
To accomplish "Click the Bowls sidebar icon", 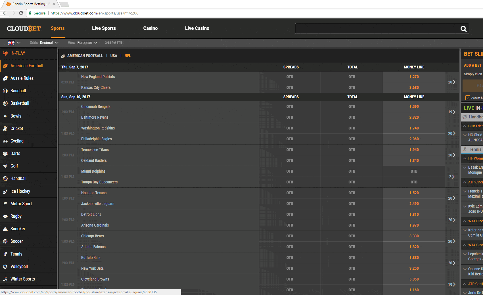I will (x=5, y=116).
